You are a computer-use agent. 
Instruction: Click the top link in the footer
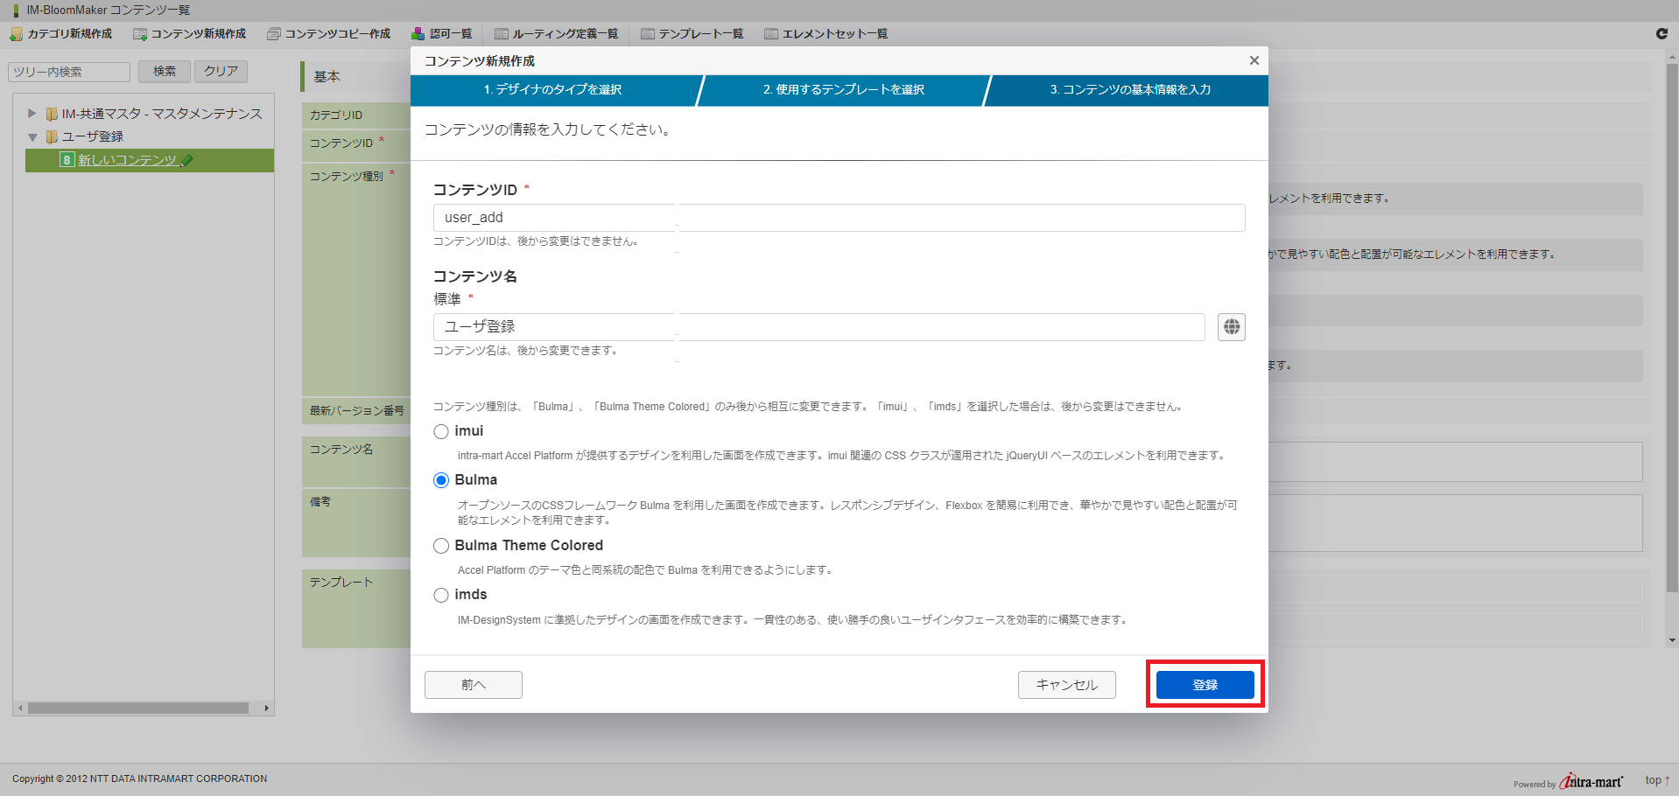(x=1657, y=780)
